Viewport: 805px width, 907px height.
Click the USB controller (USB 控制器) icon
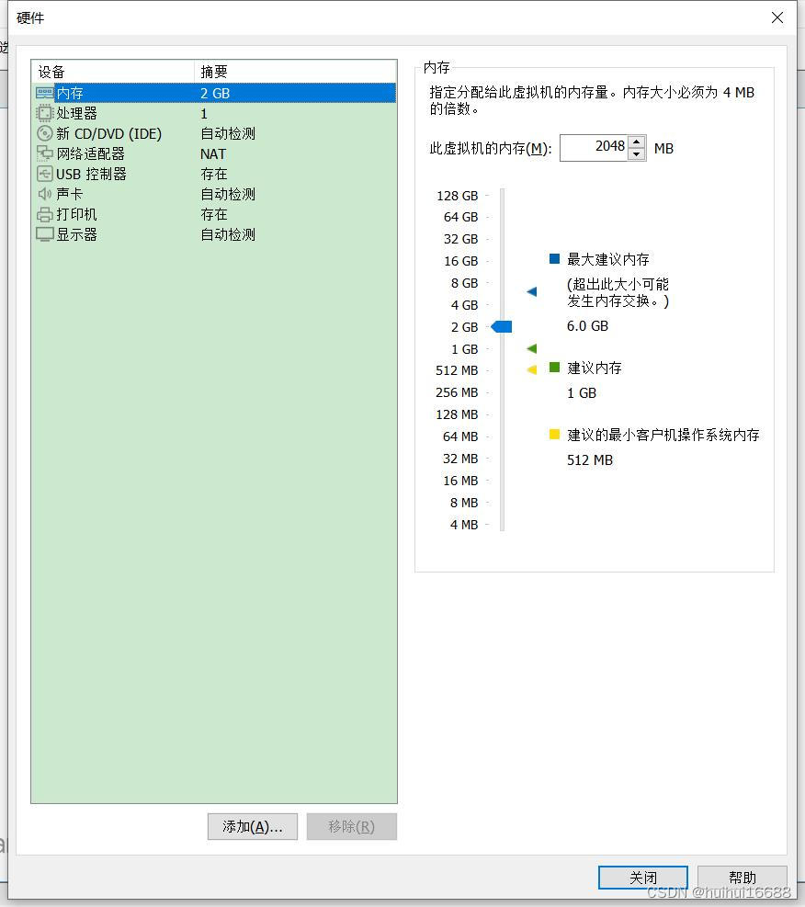44,174
